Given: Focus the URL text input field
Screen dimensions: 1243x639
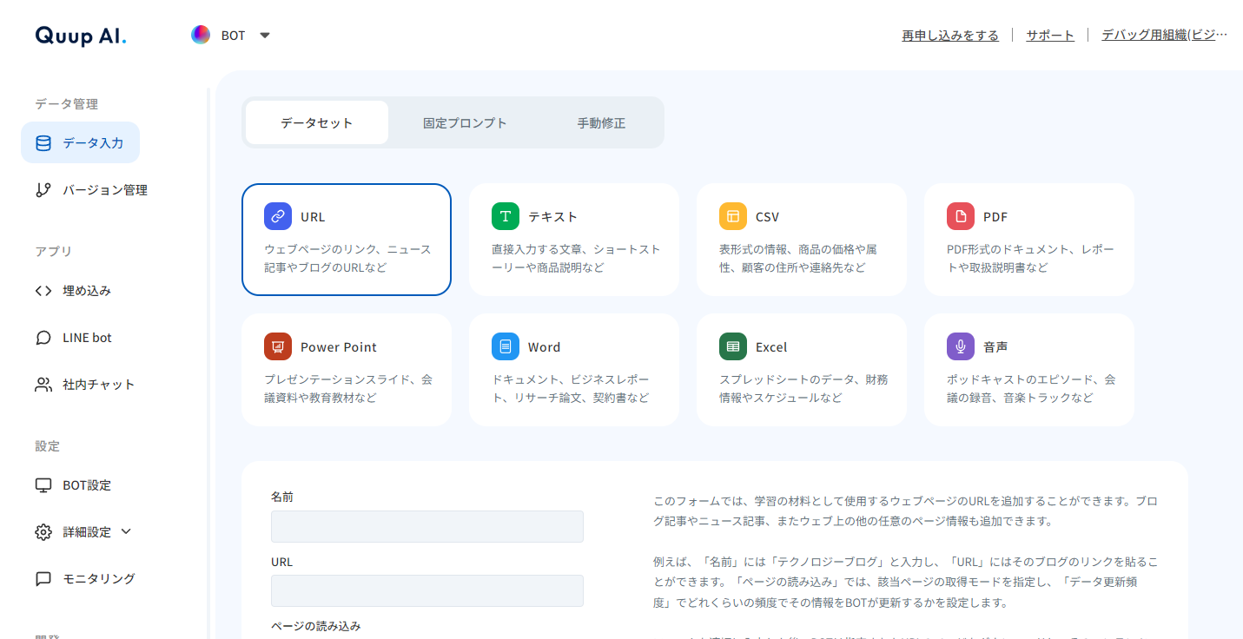Looking at the screenshot, I should point(426,590).
